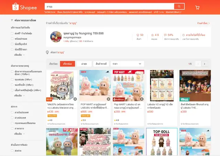Click the Kilburn 2 trending keyword
Viewport: 220px width, 156px height.
[x=174, y=12]
